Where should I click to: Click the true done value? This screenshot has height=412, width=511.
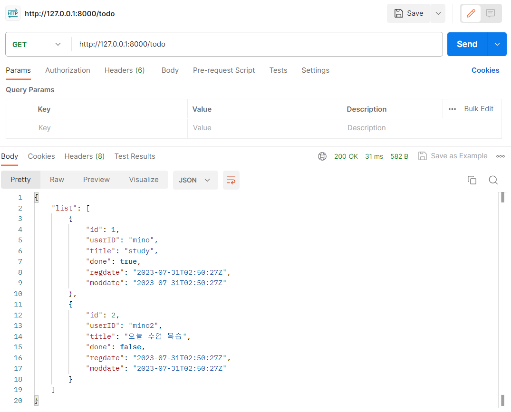tap(128, 261)
